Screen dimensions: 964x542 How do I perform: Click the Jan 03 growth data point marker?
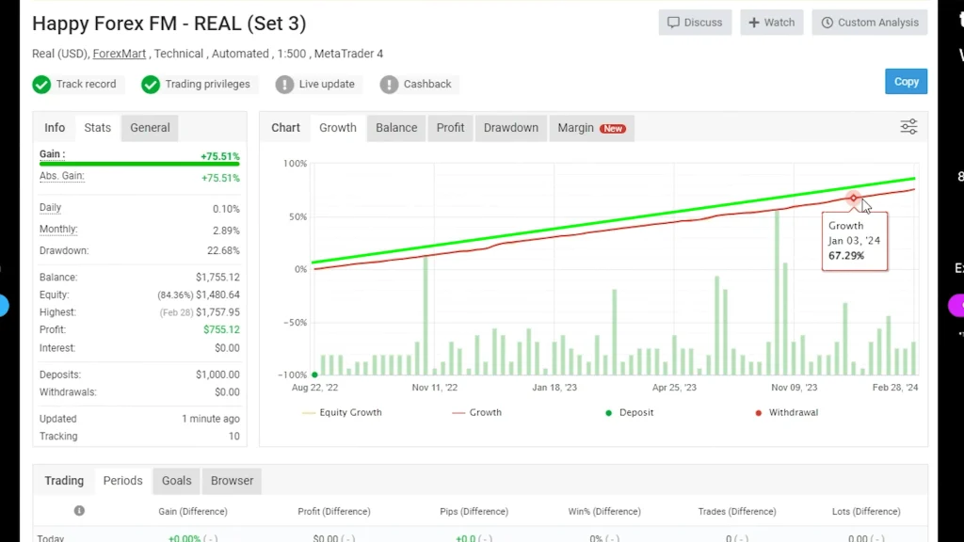point(854,198)
